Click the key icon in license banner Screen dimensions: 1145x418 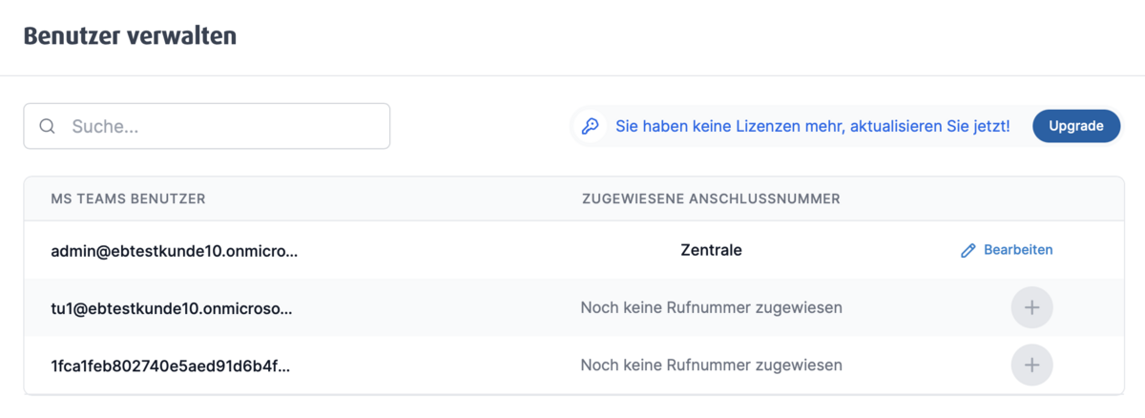click(x=592, y=126)
